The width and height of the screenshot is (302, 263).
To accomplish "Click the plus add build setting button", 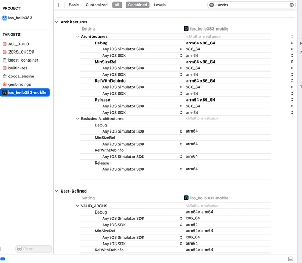I will click(x=59, y=5).
